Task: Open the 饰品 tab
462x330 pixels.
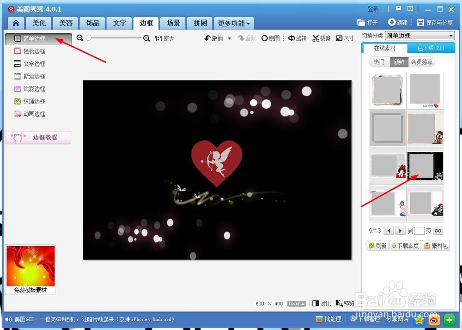Action: coord(92,23)
